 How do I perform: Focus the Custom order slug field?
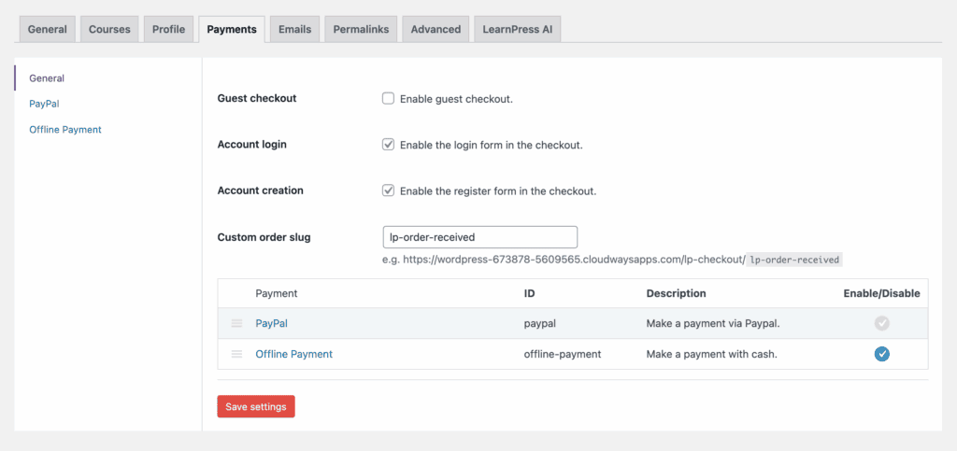pos(479,237)
